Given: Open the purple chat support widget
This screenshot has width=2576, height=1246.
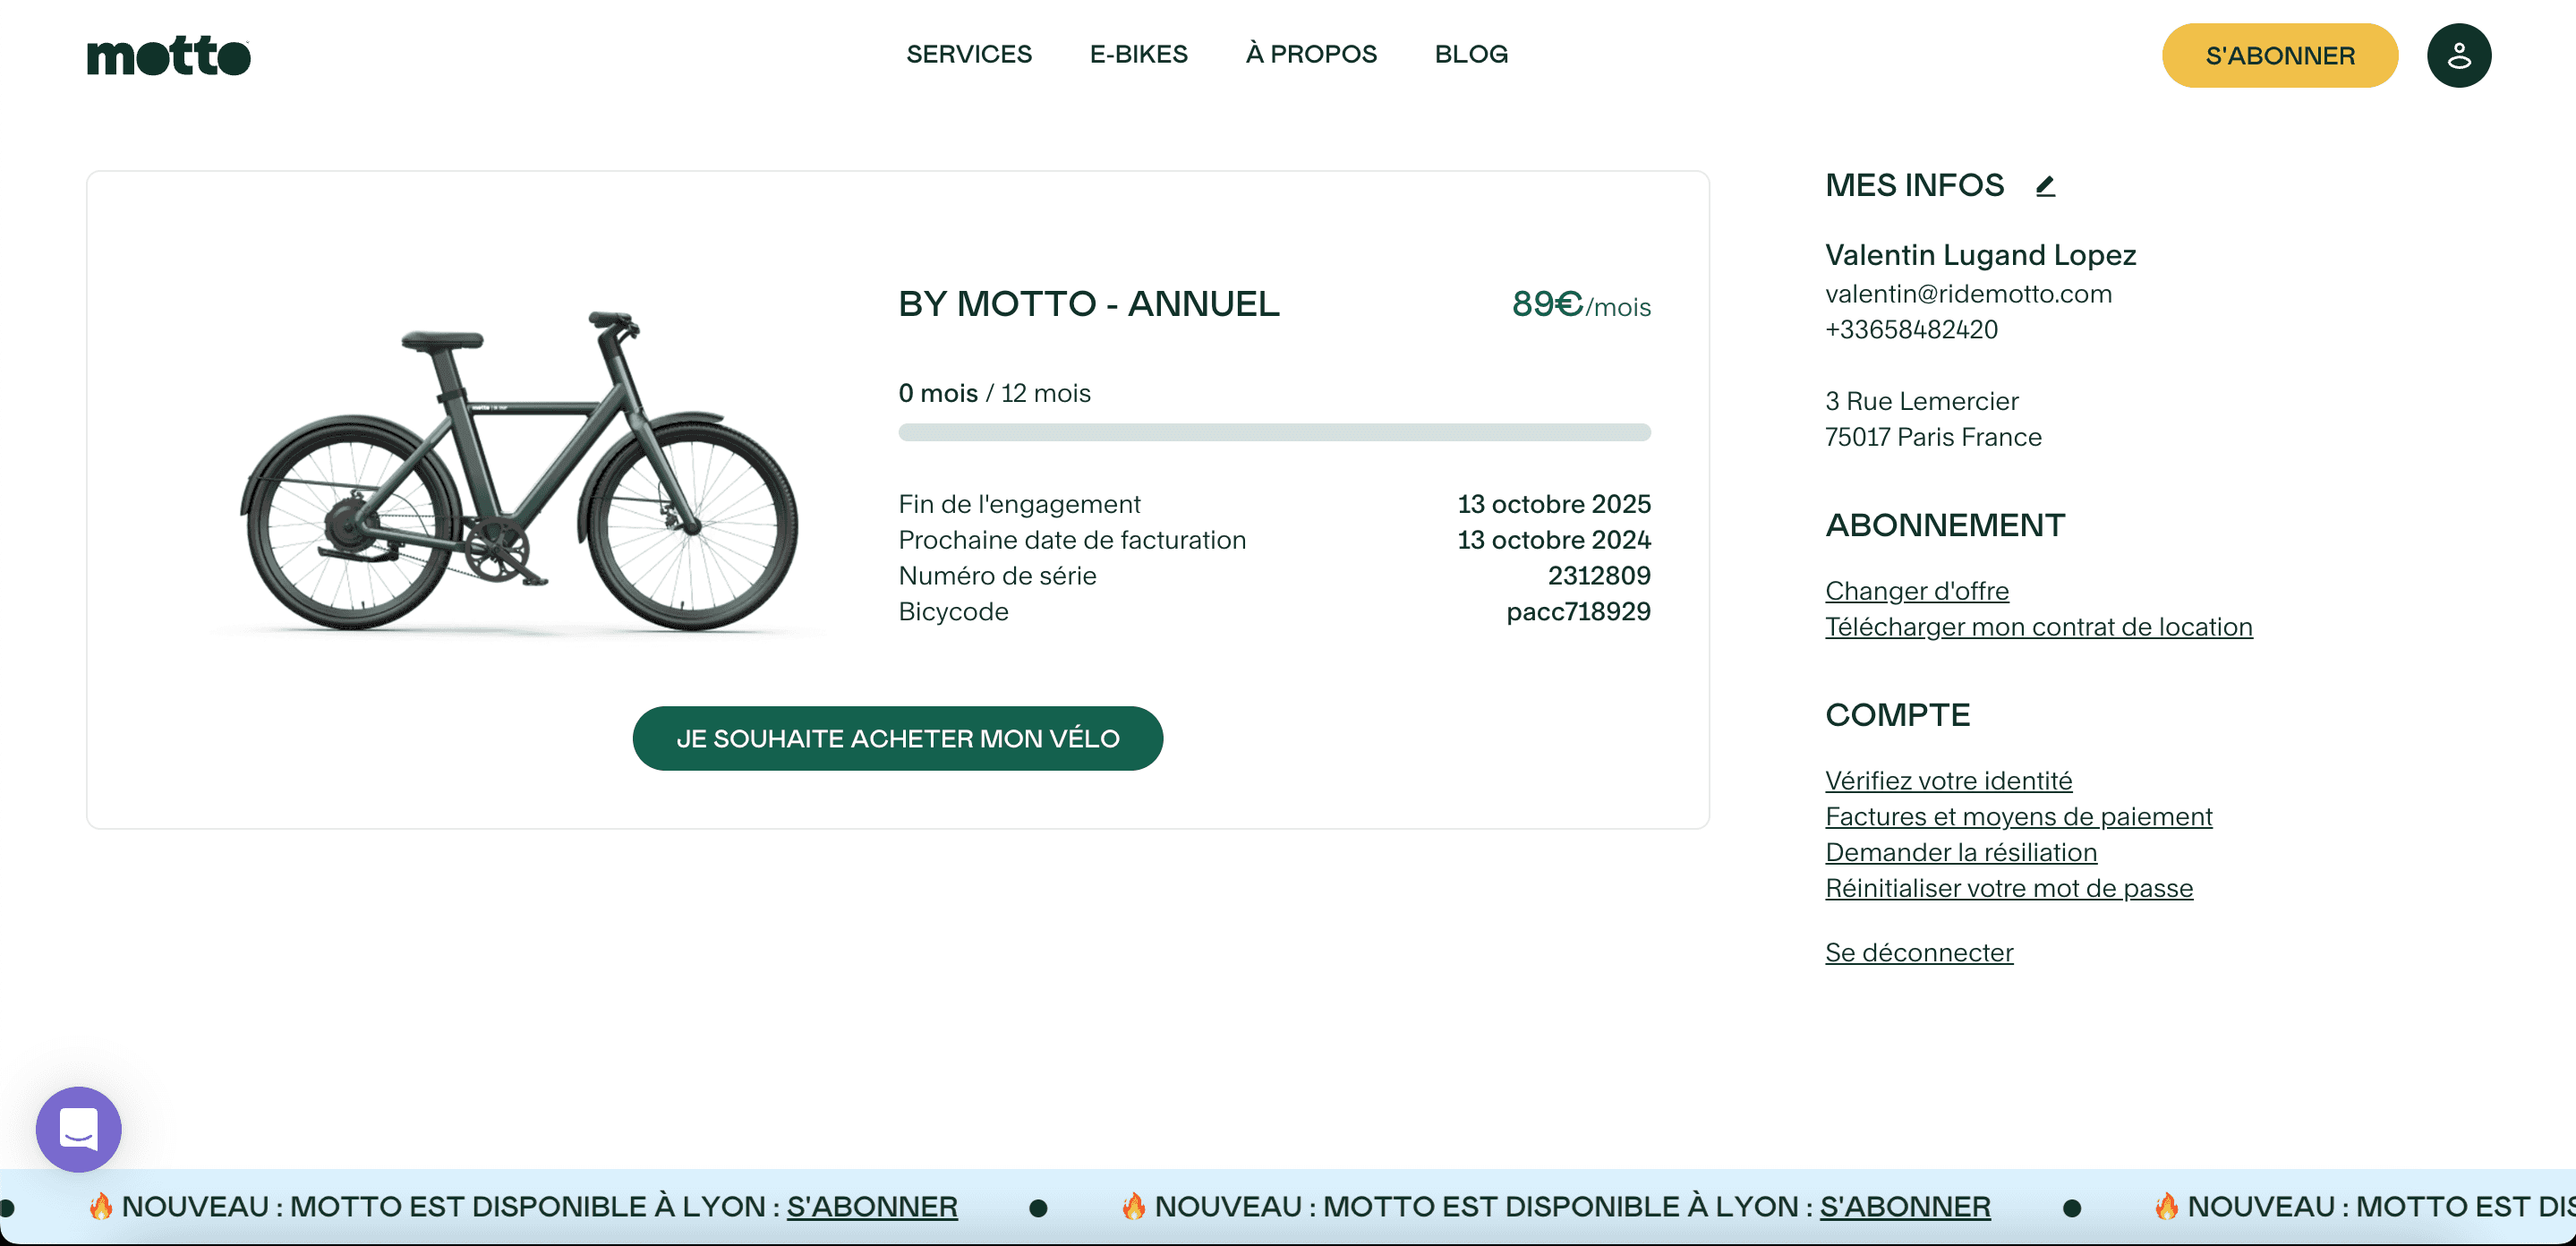Looking at the screenshot, I should (x=78, y=1129).
